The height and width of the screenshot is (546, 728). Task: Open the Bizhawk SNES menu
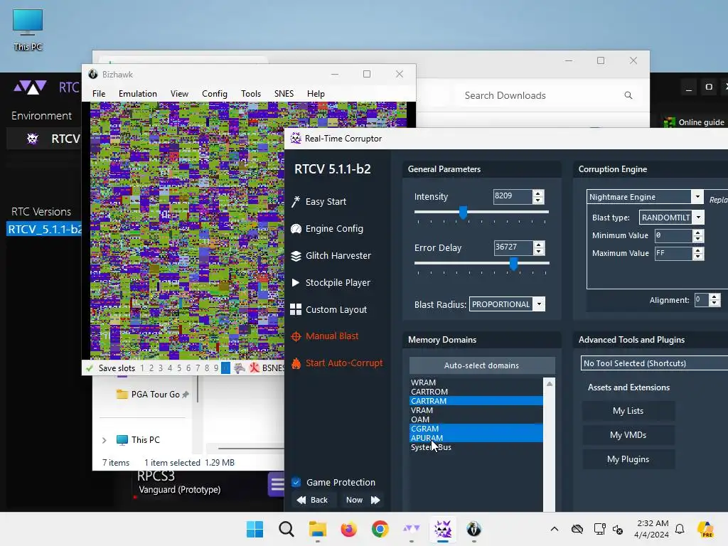[284, 94]
